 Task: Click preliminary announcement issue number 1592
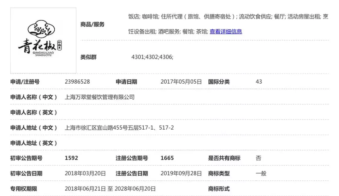coord(71,158)
